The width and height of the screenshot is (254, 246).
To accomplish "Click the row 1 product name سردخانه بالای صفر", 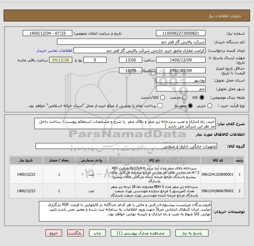I will pyautogui.click(x=154, y=174).
